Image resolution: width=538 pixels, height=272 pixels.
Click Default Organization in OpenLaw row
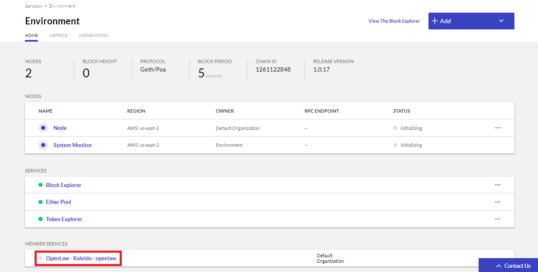(x=330, y=258)
